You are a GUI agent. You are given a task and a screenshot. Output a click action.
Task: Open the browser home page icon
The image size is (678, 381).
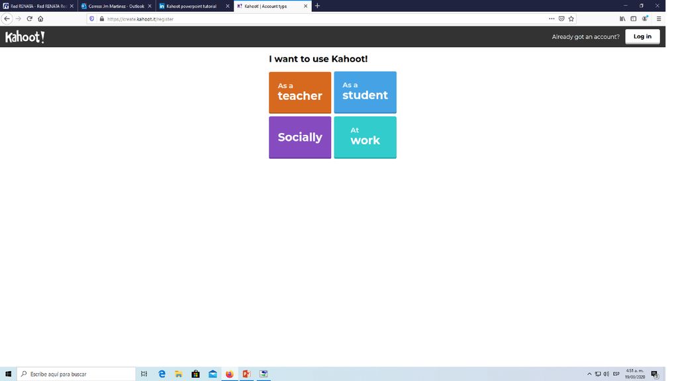pos(40,19)
